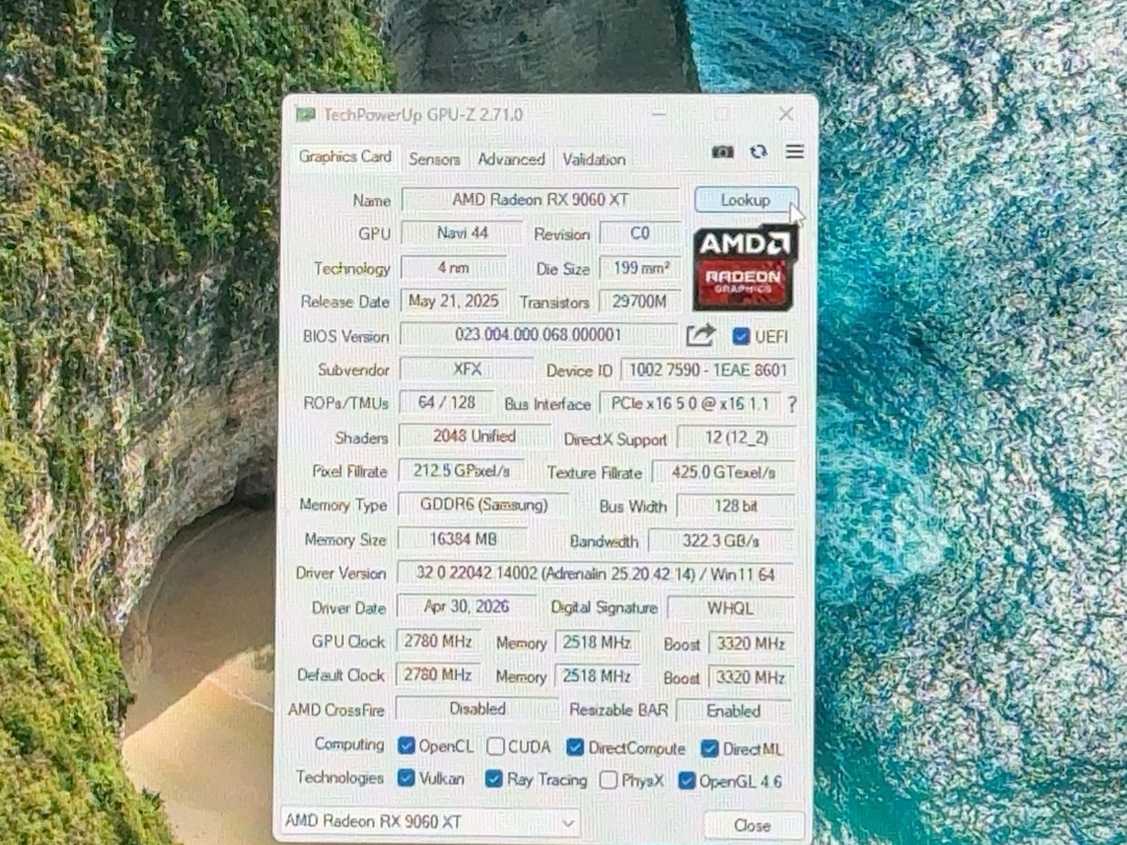The image size is (1127, 845).
Task: Click the Subvendor value 'XFX'
Action: click(467, 369)
